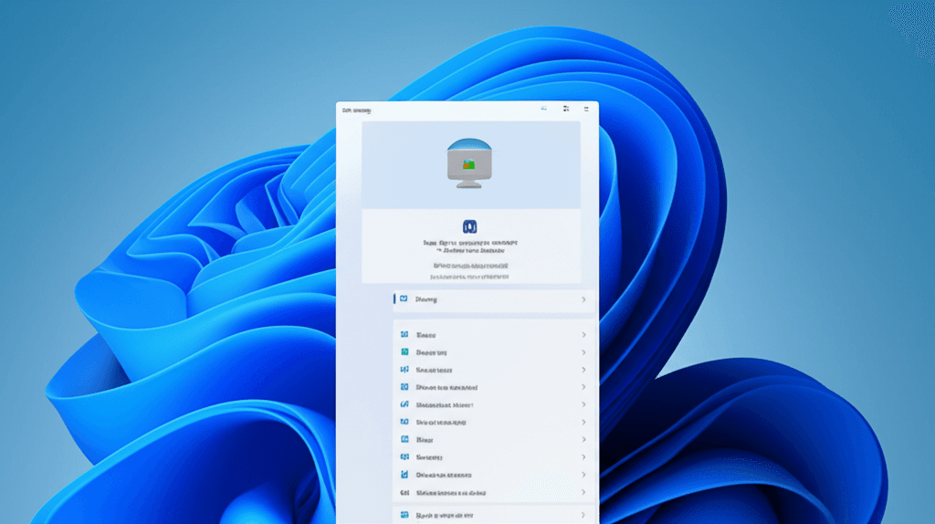Click the gray icon in the settings list
This screenshot has height=524, width=935.
pos(404,493)
